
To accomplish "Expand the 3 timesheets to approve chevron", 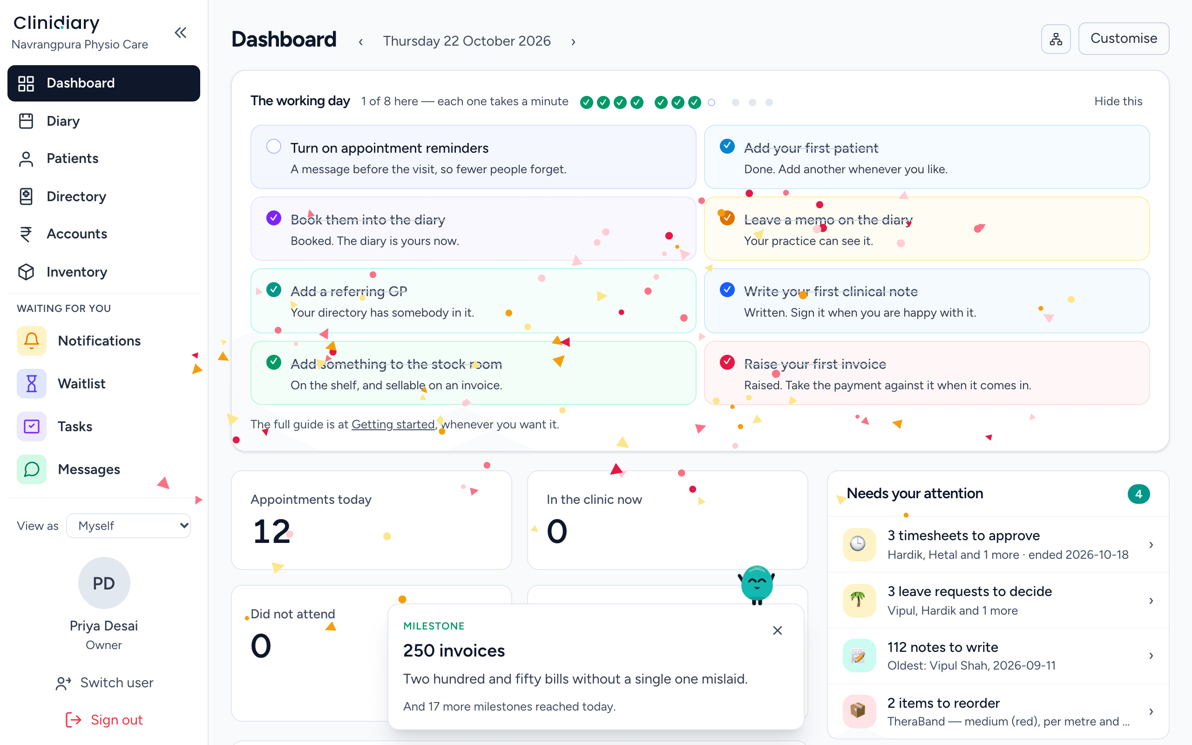I will tap(1151, 545).
